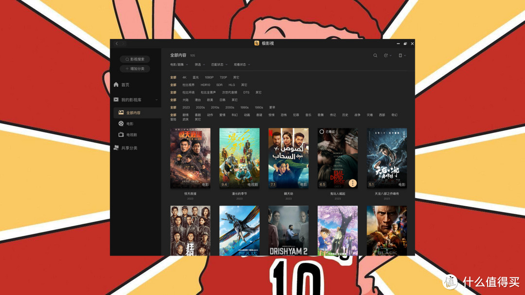This screenshot has height=295, width=525.
Task: Select the 2020s decade filter
Action: [200, 108]
